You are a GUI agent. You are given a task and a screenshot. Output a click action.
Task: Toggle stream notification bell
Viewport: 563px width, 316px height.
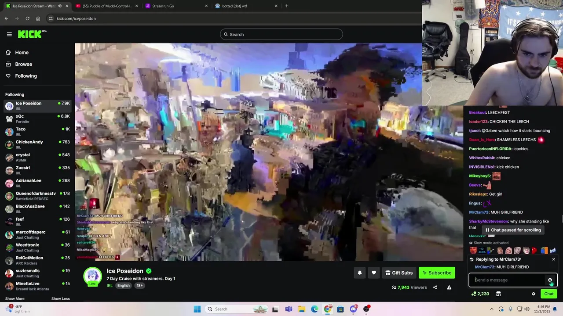pos(360,273)
